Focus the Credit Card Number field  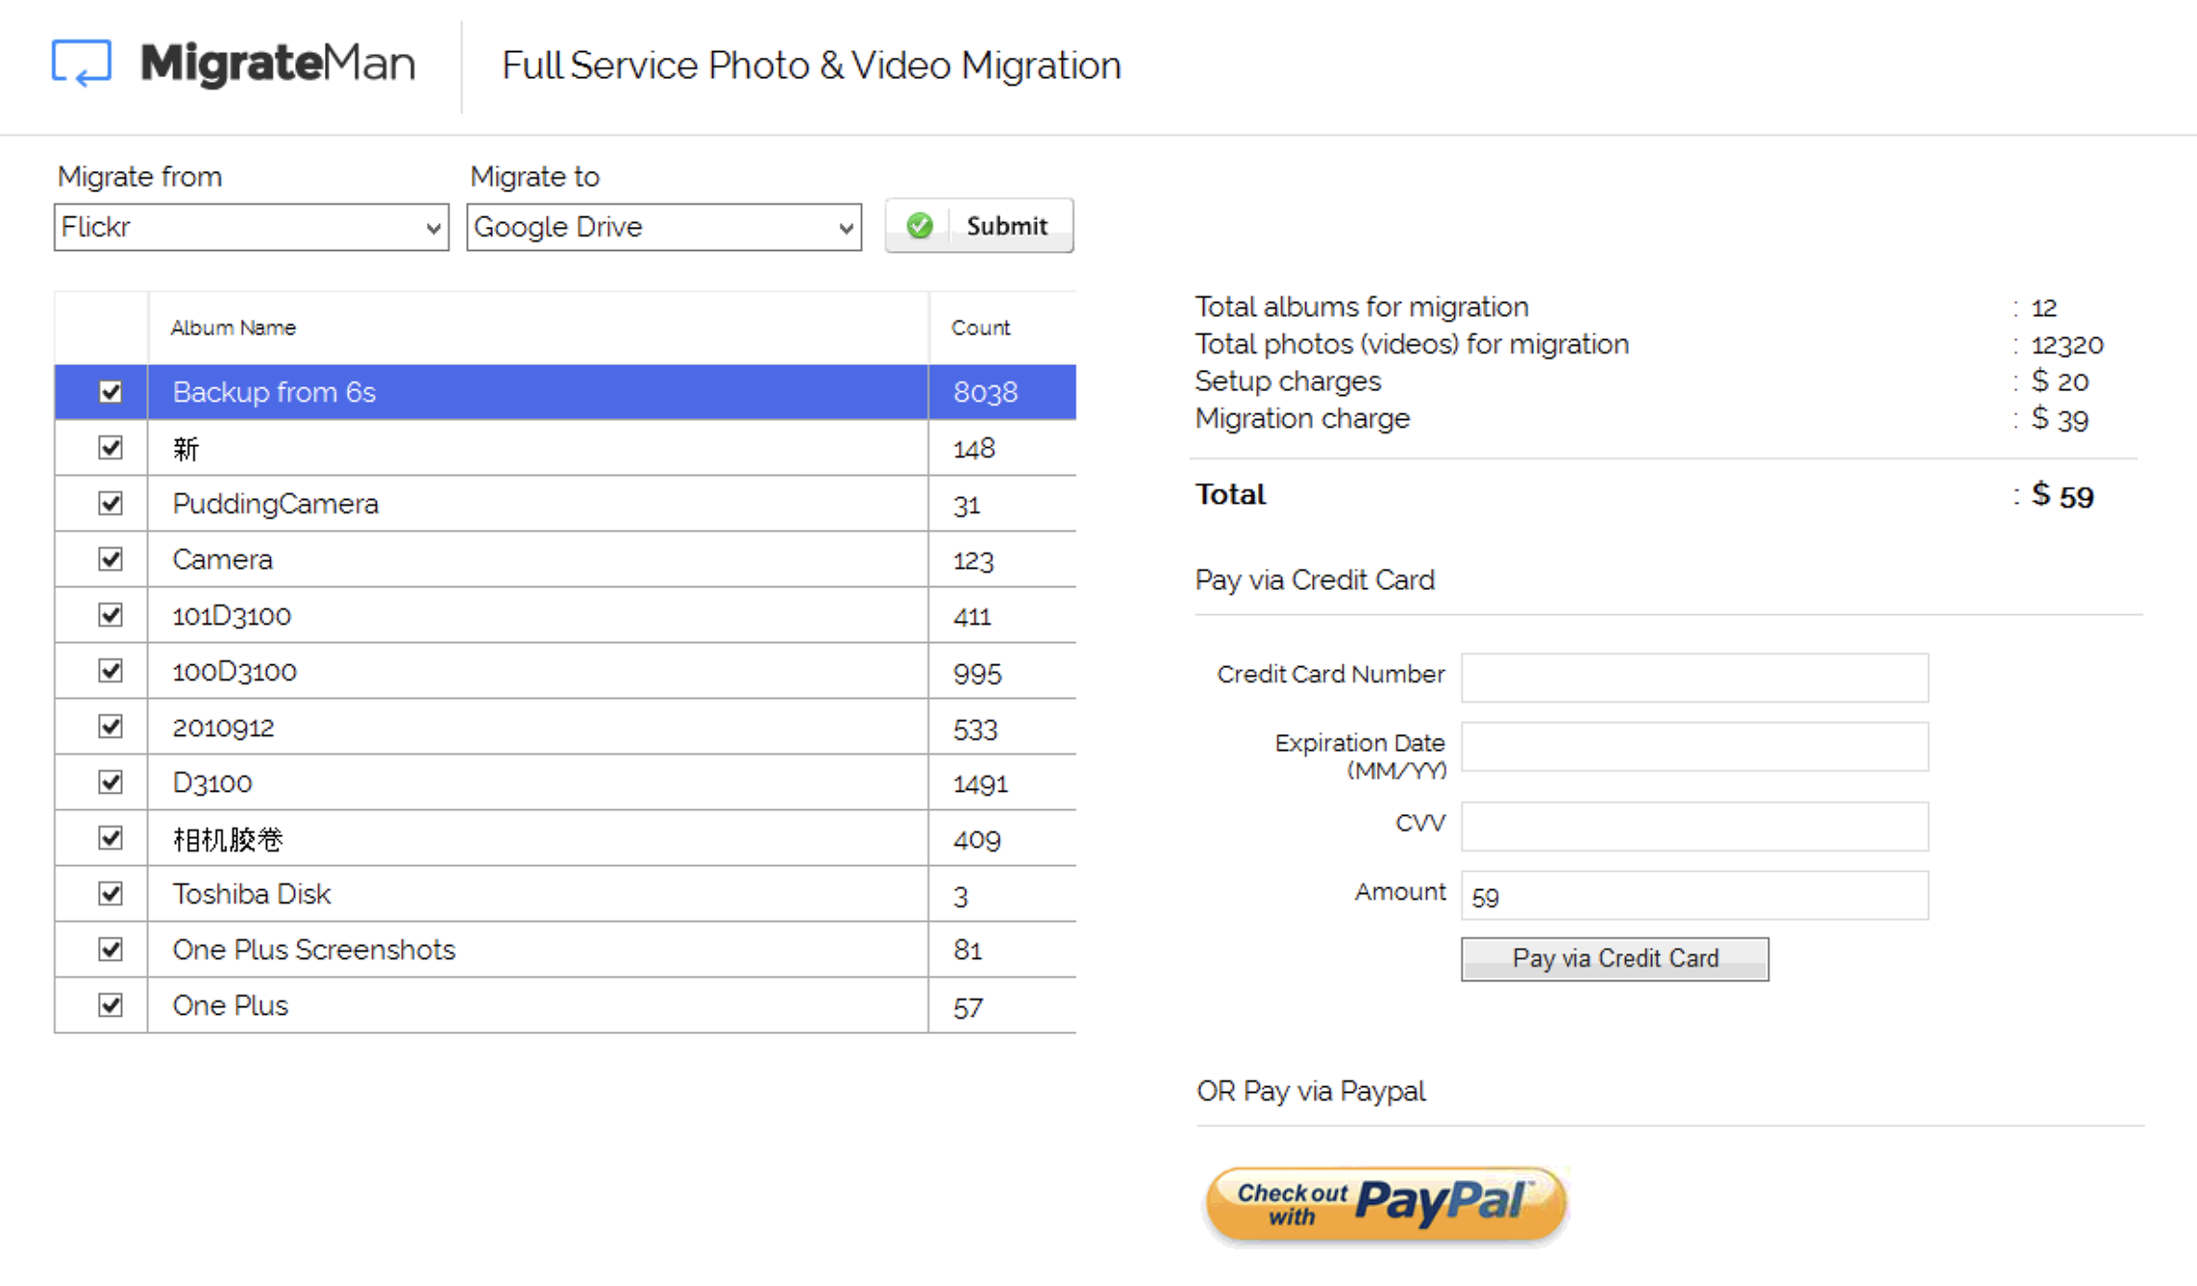[1694, 678]
